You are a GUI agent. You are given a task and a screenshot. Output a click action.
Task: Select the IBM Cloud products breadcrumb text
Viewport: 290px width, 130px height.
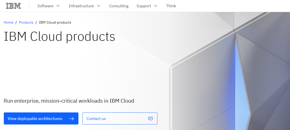click(55, 23)
